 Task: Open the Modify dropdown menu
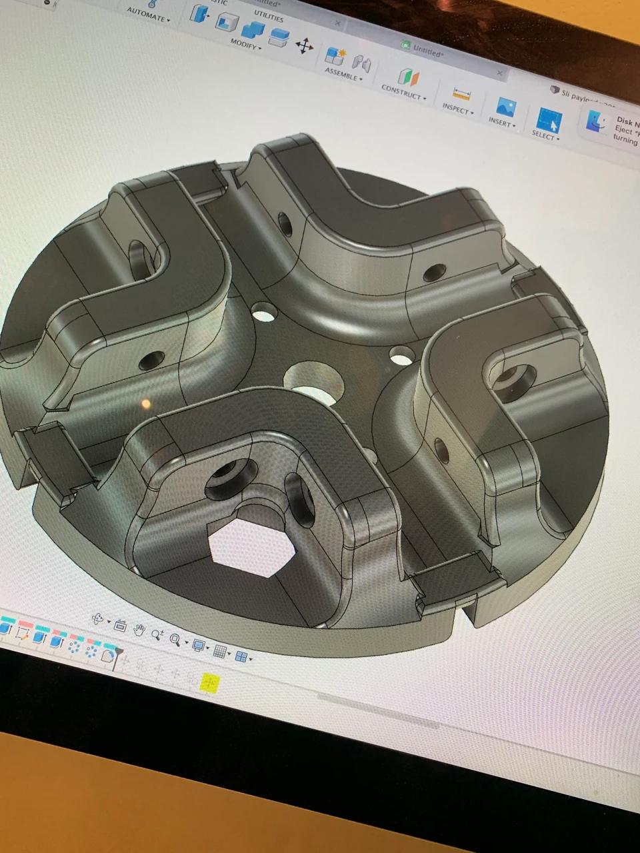[246, 44]
